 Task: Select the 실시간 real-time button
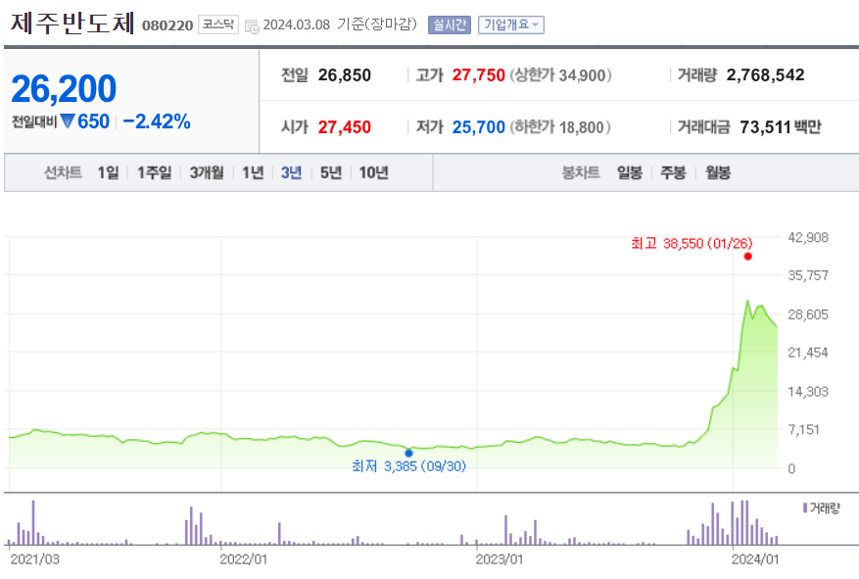[x=449, y=24]
